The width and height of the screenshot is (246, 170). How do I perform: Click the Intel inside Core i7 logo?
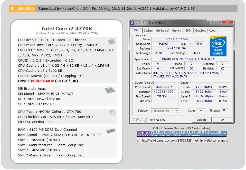point(218,46)
